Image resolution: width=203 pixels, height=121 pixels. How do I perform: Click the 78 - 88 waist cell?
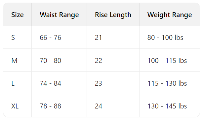(59, 106)
